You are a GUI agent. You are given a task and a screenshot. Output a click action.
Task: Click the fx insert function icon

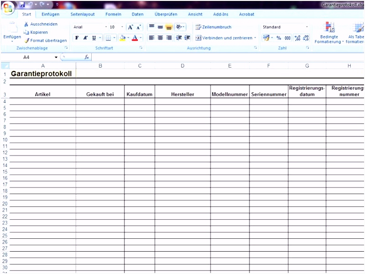(86, 57)
